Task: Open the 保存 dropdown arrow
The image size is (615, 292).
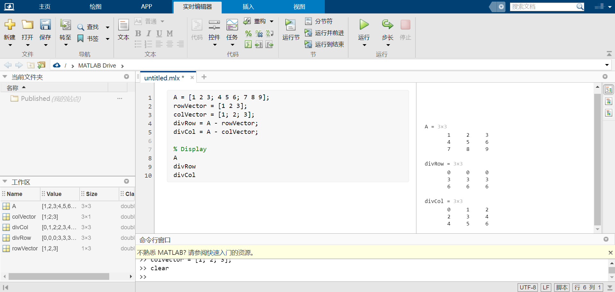Action: coord(45,45)
